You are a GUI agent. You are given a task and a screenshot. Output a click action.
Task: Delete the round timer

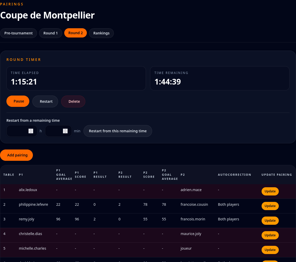[73, 101]
